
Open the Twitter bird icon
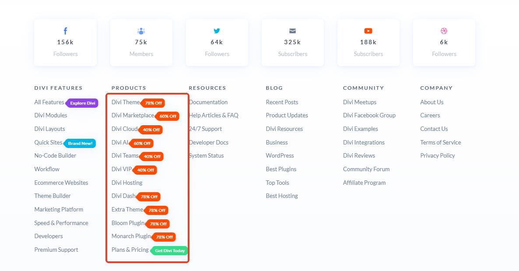click(217, 31)
